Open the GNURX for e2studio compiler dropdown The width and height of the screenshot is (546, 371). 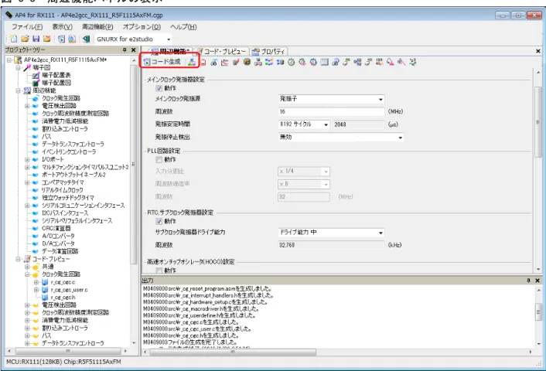point(133,39)
